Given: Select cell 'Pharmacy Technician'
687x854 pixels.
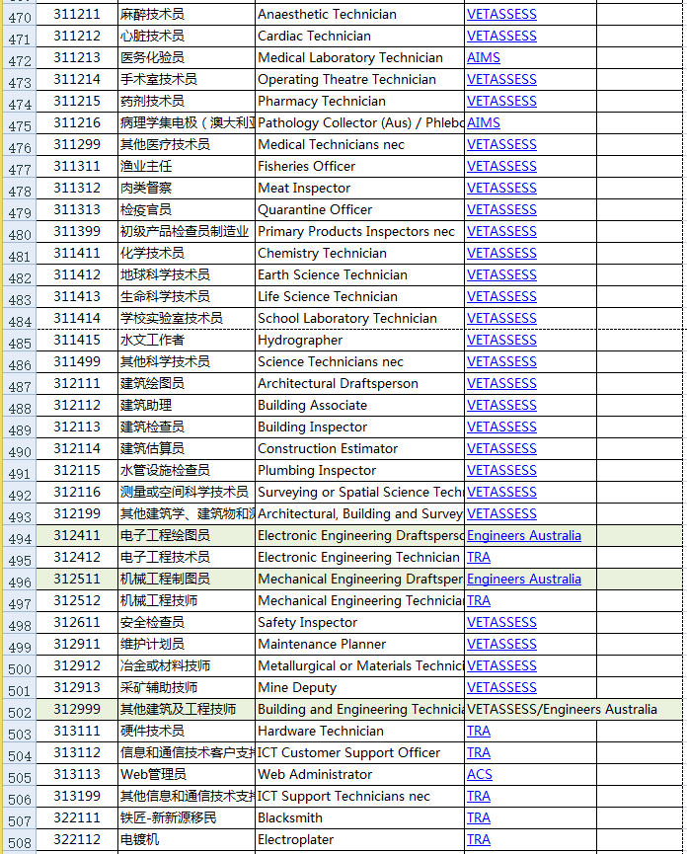Looking at the screenshot, I should pos(359,102).
